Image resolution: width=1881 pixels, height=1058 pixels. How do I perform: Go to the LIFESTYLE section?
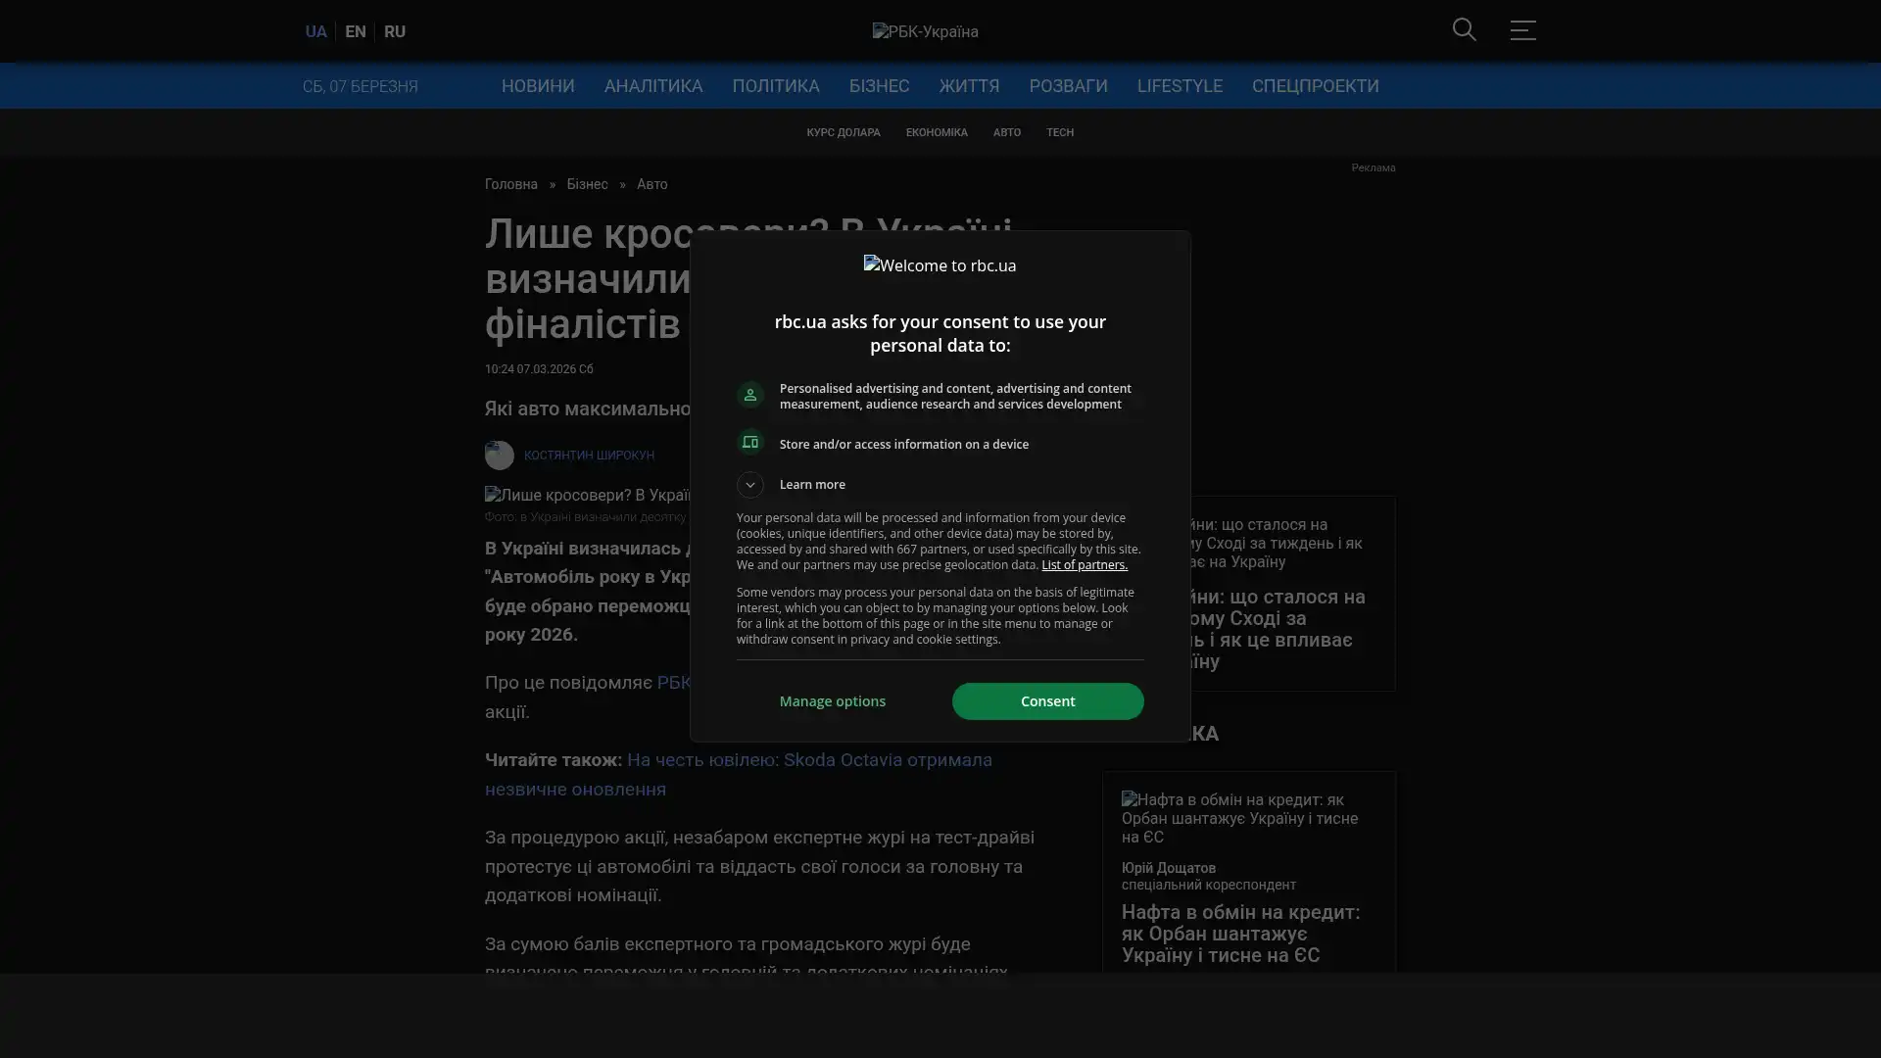pyautogui.click(x=1179, y=86)
